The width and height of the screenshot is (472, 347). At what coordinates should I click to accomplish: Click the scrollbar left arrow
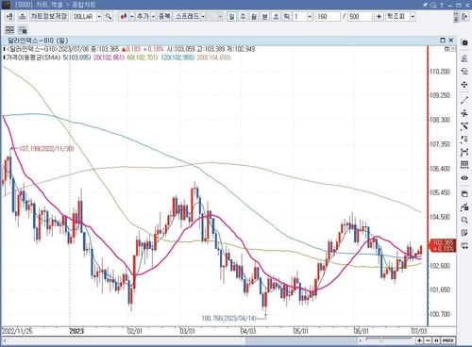[x=5, y=340]
